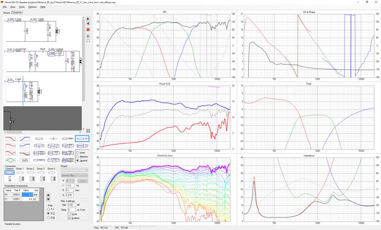Viewport: 381px width, 230px height.
Task: Choose the single resistor component icon
Action: (39, 139)
